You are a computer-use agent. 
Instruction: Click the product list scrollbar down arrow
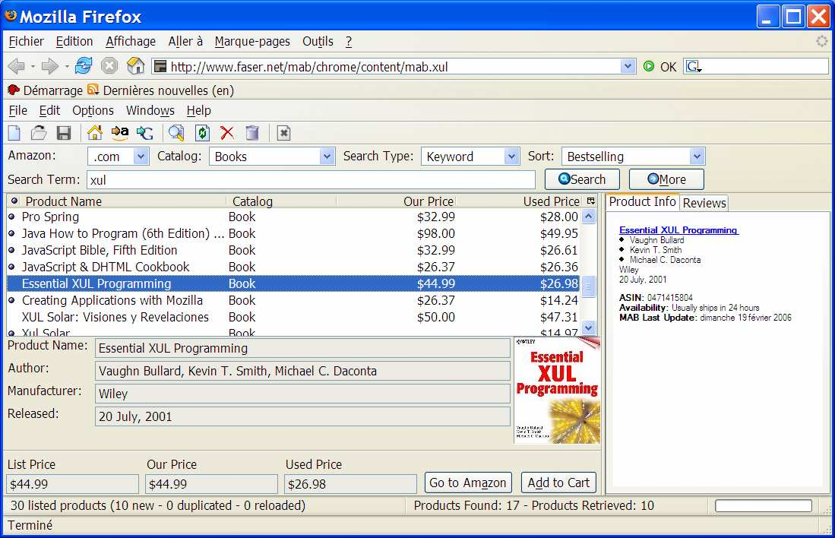pos(588,328)
